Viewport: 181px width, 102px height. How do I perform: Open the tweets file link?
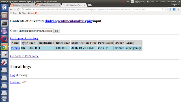(x=16, y=48)
